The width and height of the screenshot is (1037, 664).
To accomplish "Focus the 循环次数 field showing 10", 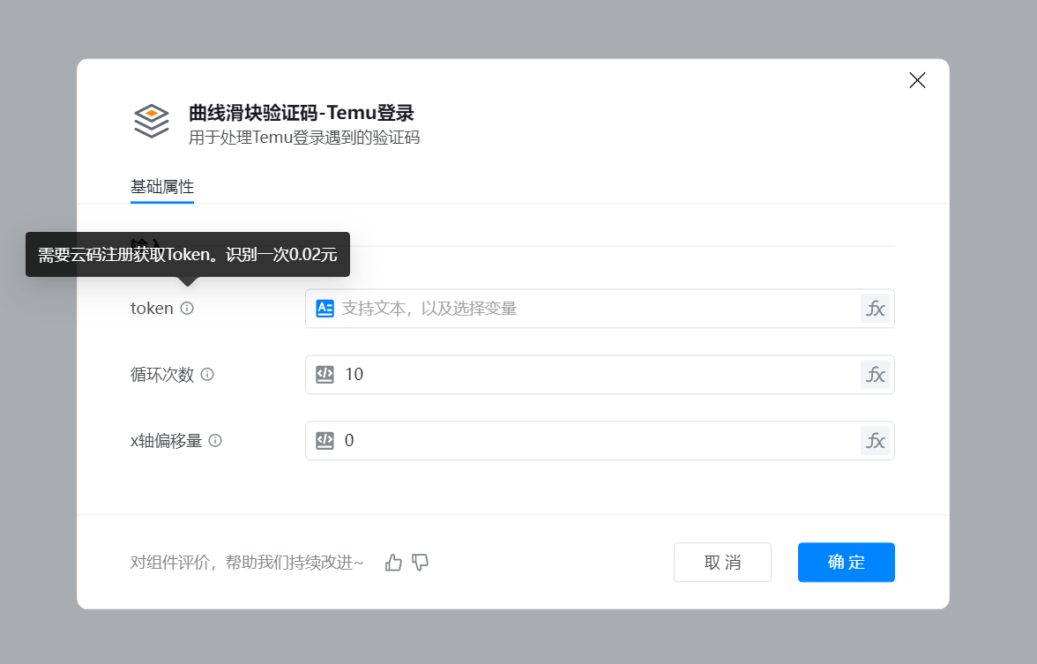I will 591,375.
